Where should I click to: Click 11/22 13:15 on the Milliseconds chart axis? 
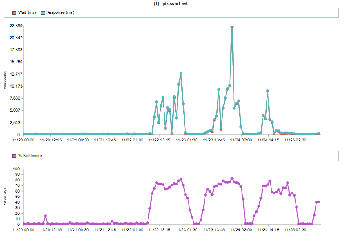point(160,140)
